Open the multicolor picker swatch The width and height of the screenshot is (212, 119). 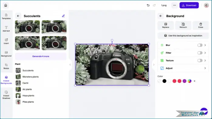(x=190, y=81)
